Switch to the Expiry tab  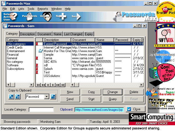point(89,34)
